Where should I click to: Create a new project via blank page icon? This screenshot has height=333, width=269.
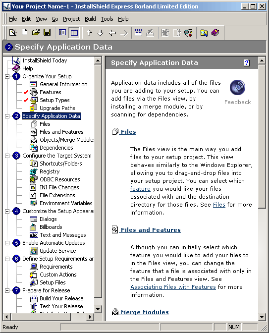coord(25,33)
